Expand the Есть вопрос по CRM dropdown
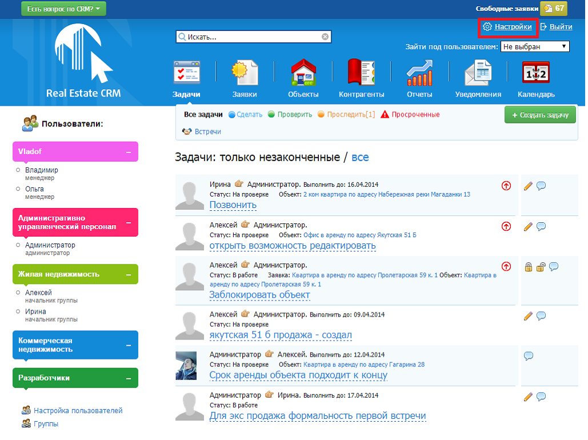Image resolution: width=588 pixels, height=440 pixels. [x=64, y=9]
